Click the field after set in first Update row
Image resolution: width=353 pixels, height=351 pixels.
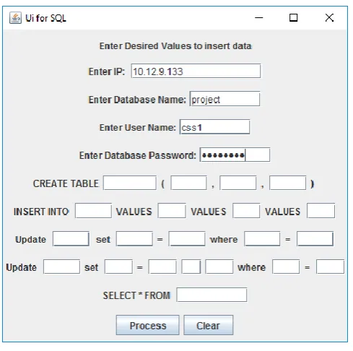[x=134, y=239]
